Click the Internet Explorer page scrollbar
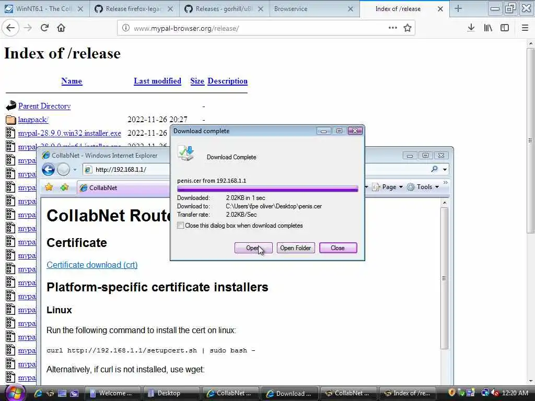The height and width of the screenshot is (401, 535). click(444, 278)
